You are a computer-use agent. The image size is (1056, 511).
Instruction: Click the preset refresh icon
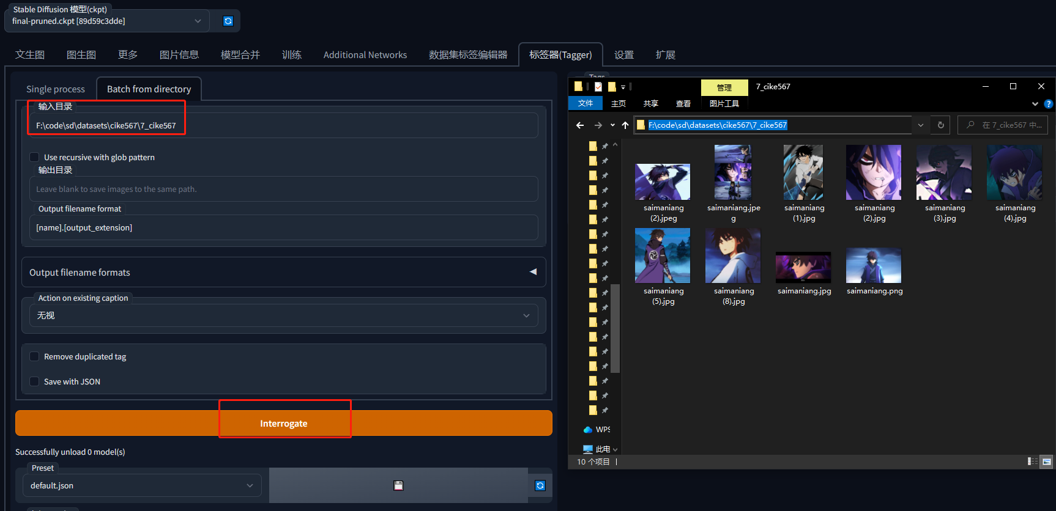click(x=540, y=485)
